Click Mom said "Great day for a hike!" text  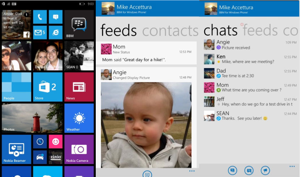[x=134, y=60]
